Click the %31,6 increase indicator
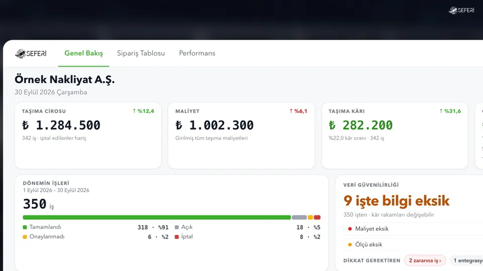Screen dimensions: 483x271 [450, 111]
